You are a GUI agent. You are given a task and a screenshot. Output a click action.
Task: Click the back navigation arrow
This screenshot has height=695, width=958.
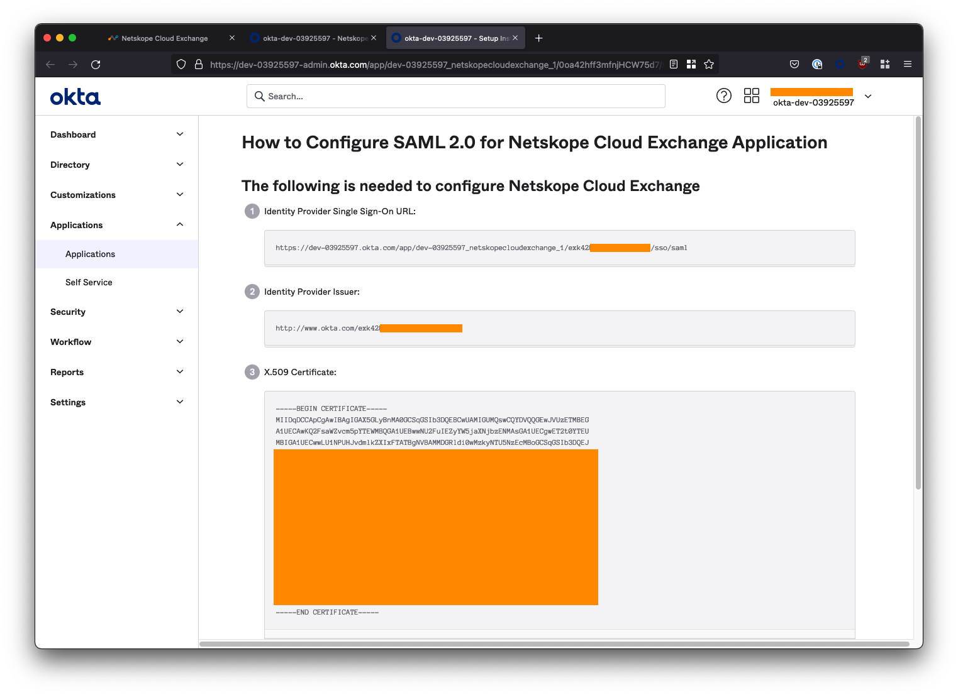(x=50, y=65)
